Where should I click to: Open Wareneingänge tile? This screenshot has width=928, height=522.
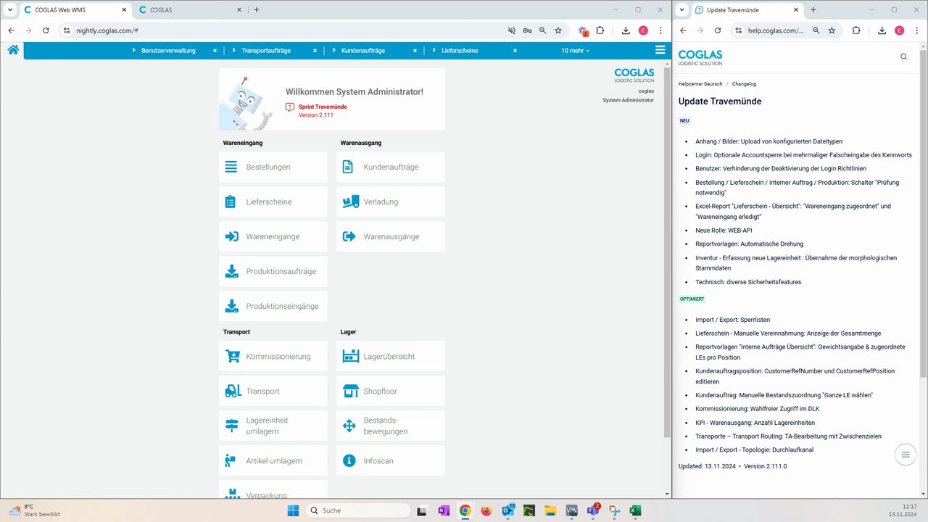273,236
